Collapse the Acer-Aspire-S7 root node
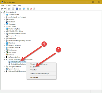The width and height of the screenshot is (102, 93). point(2,12)
